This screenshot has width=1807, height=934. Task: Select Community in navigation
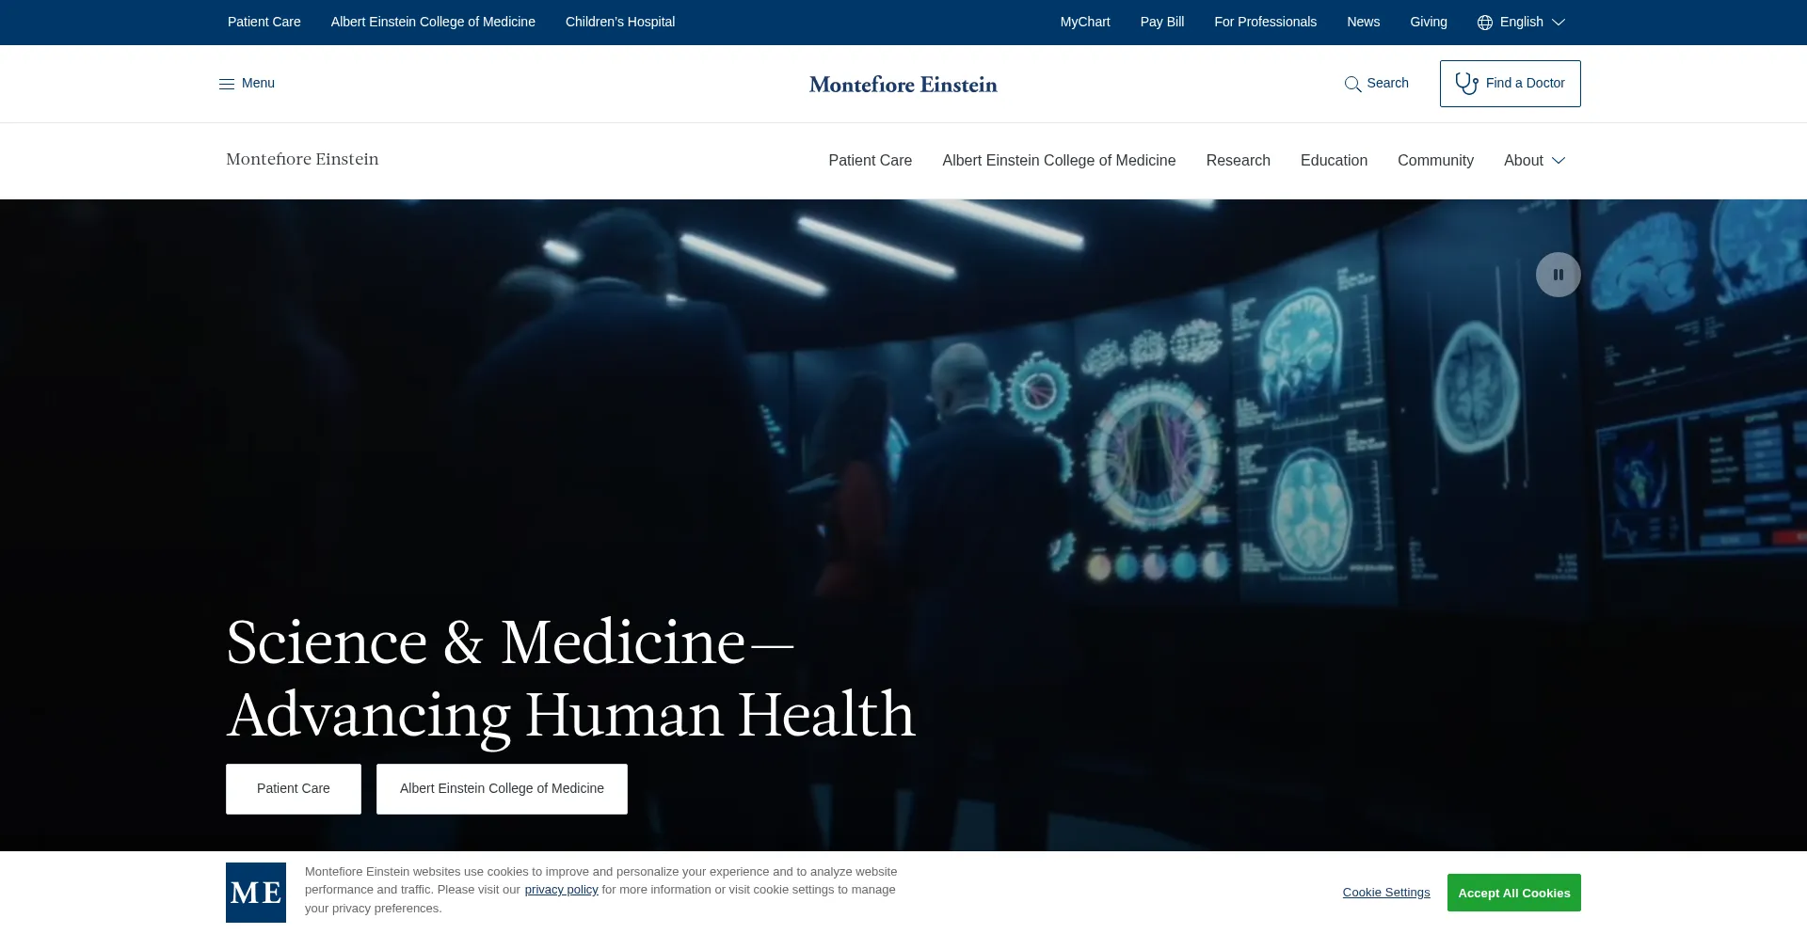(x=1436, y=161)
